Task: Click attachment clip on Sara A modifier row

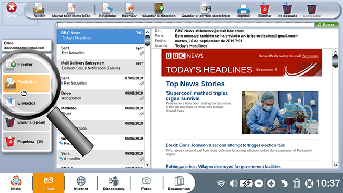Action: click(x=142, y=159)
